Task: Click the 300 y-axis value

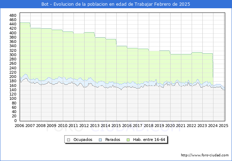Action: click(x=13, y=55)
